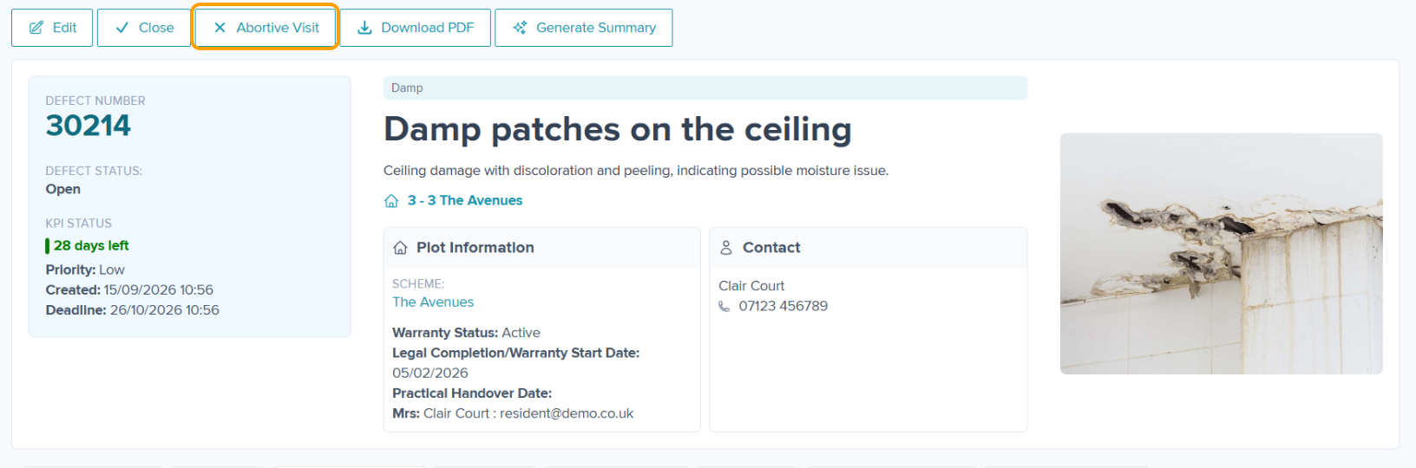
Task: Click the Download PDF arrow icon
Action: pyautogui.click(x=364, y=28)
